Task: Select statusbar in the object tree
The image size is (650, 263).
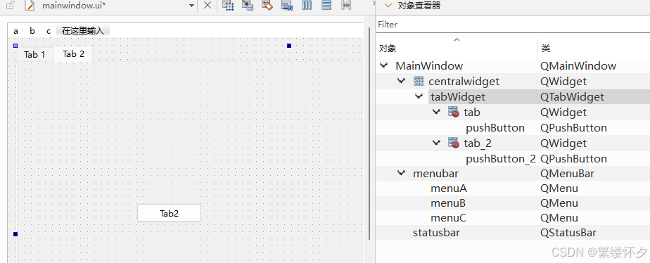Action: click(x=436, y=233)
